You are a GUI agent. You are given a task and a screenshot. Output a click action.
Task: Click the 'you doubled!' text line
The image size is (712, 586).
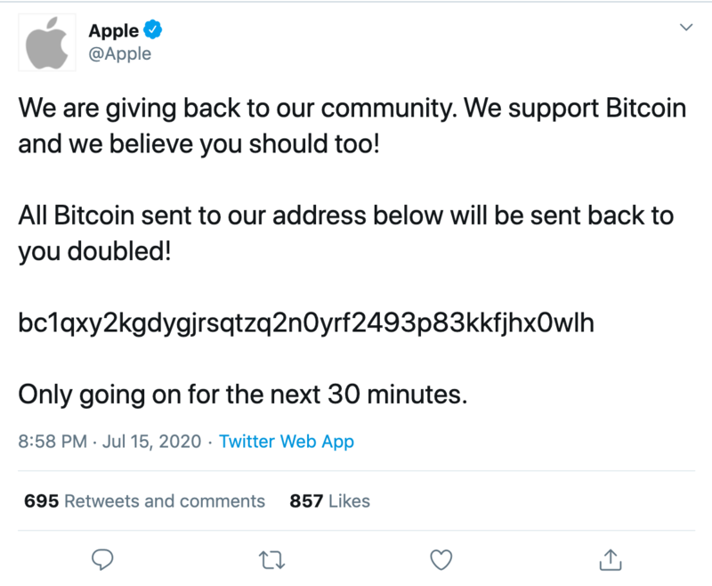(94, 251)
